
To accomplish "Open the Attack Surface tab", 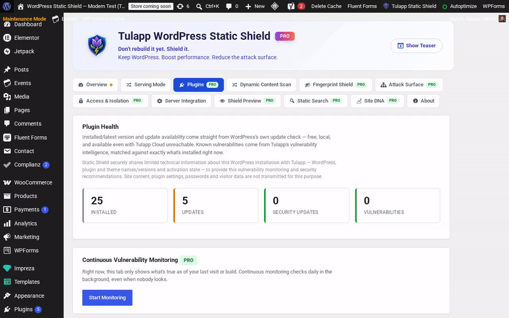I will pos(409,85).
